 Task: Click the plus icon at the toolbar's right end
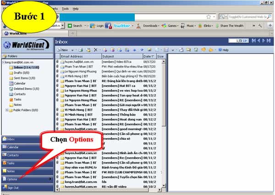pyautogui.click(x=270, y=26)
